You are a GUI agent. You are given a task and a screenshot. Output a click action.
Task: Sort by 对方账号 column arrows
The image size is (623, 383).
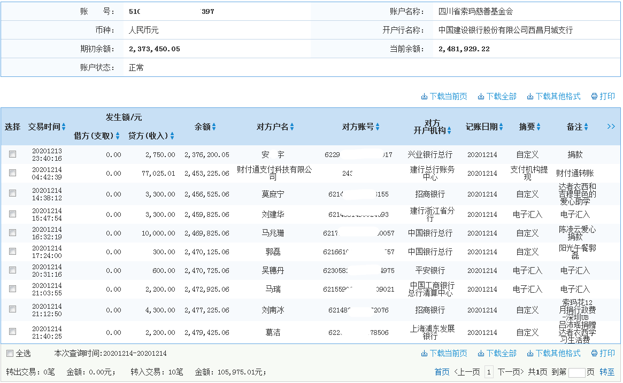click(x=378, y=127)
